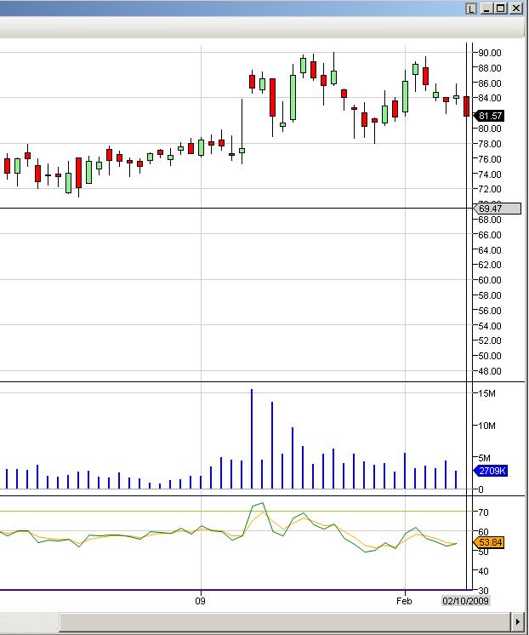529x635 pixels.
Task: Click the 2709K volume label
Action: (490, 471)
